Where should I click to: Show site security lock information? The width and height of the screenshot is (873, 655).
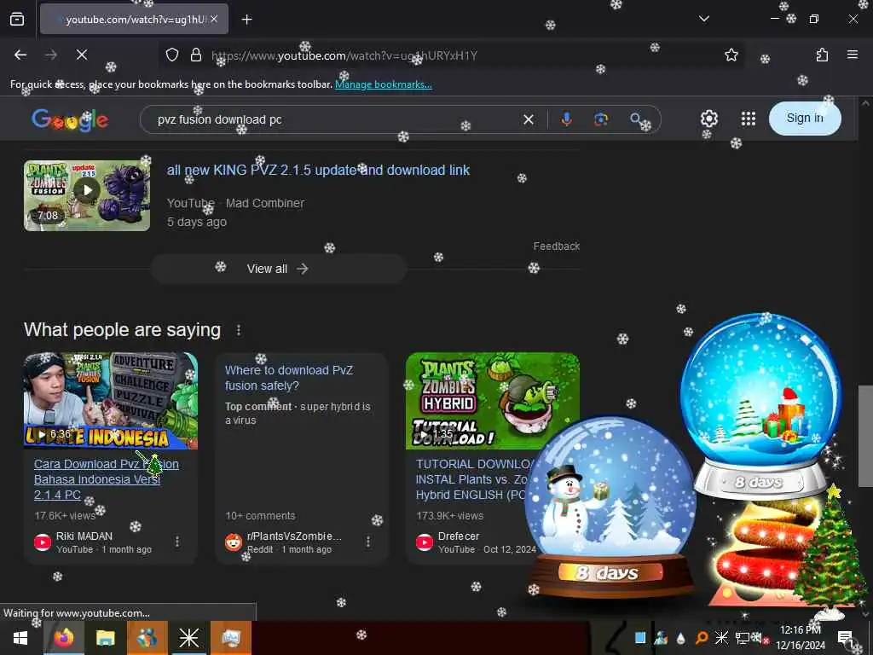click(195, 55)
